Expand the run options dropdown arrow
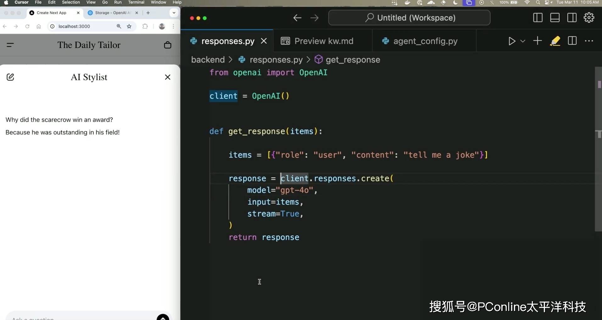 pyautogui.click(x=523, y=41)
